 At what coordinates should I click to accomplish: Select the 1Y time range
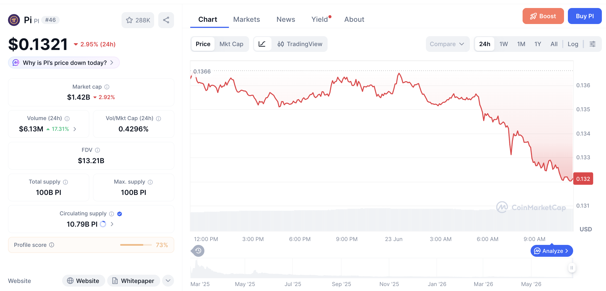[x=538, y=44]
